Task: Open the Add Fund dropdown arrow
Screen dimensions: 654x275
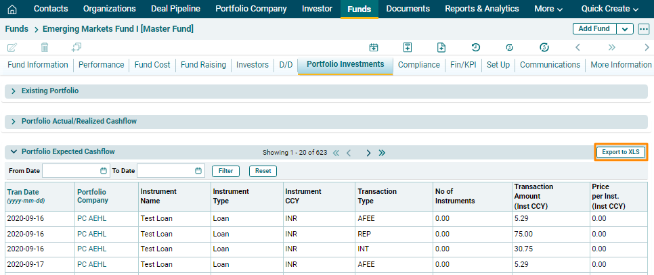Action: tap(624, 29)
